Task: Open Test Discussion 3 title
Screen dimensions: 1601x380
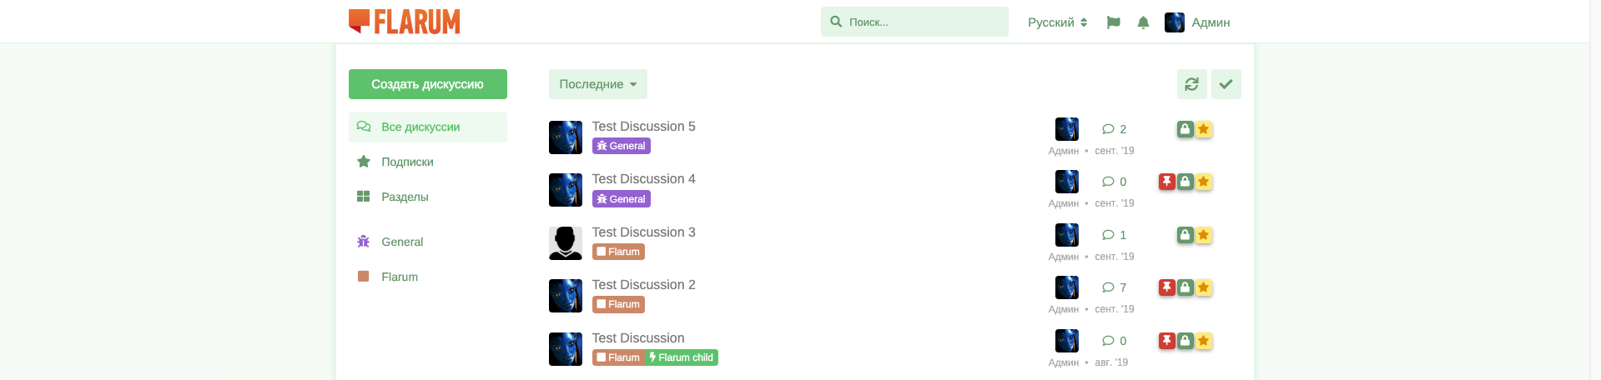Action: (x=643, y=232)
